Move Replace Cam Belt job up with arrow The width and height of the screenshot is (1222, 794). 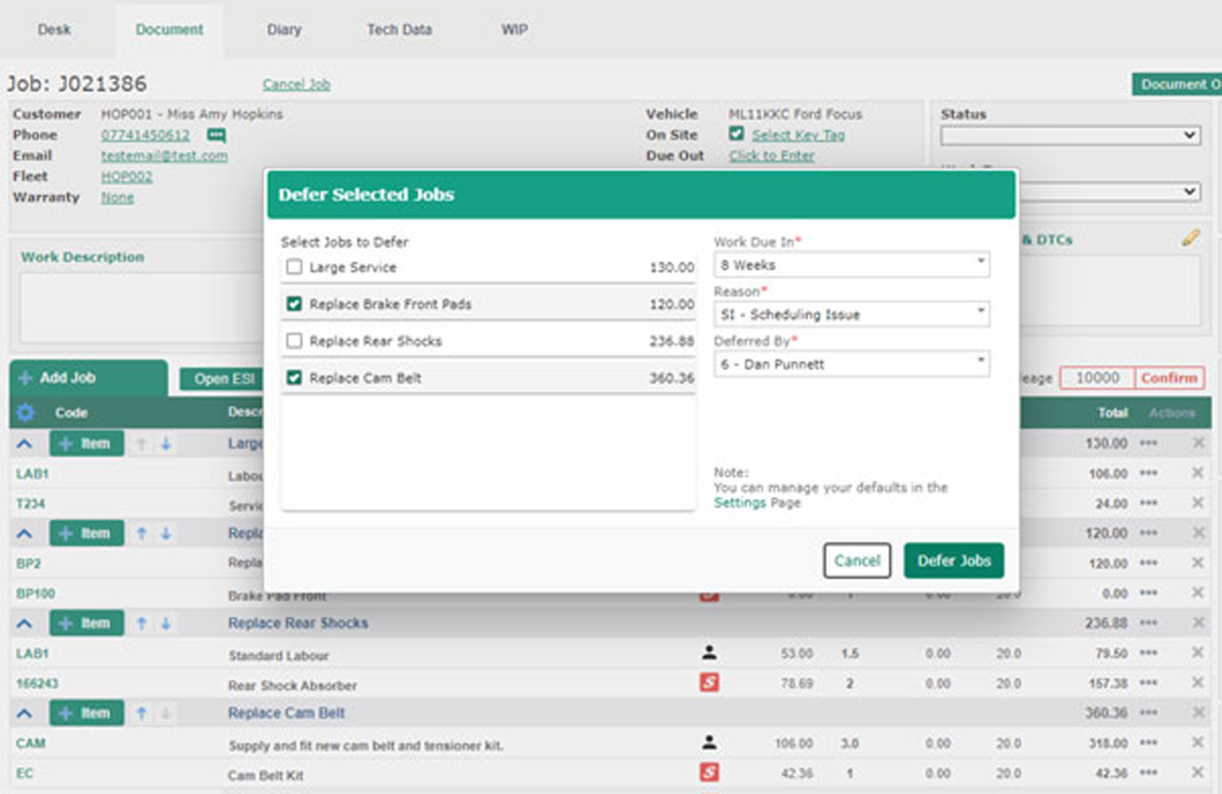click(x=141, y=713)
